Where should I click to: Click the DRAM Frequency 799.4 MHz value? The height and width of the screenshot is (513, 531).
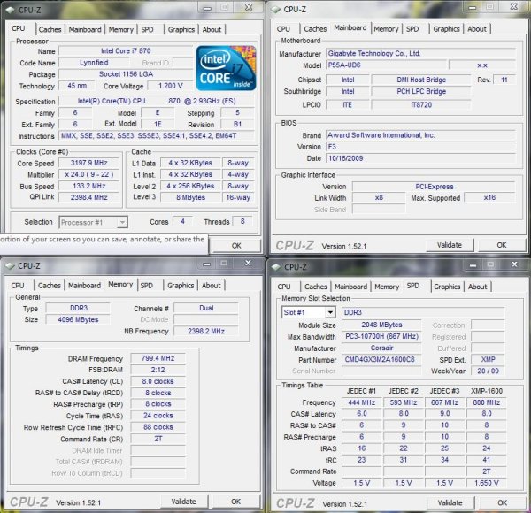click(158, 358)
